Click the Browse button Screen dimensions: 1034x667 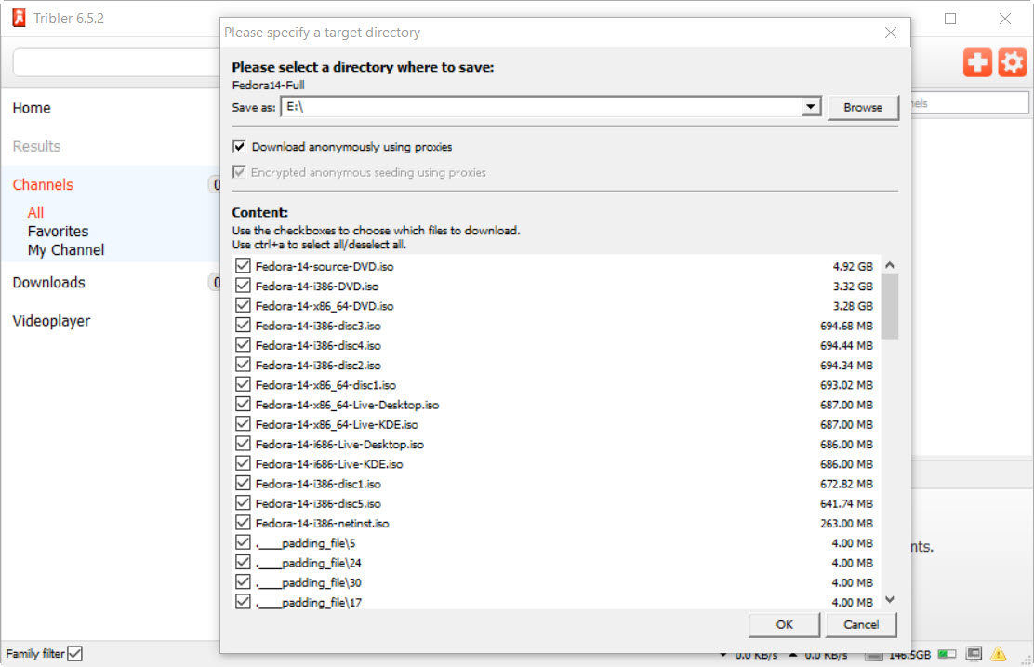863,108
